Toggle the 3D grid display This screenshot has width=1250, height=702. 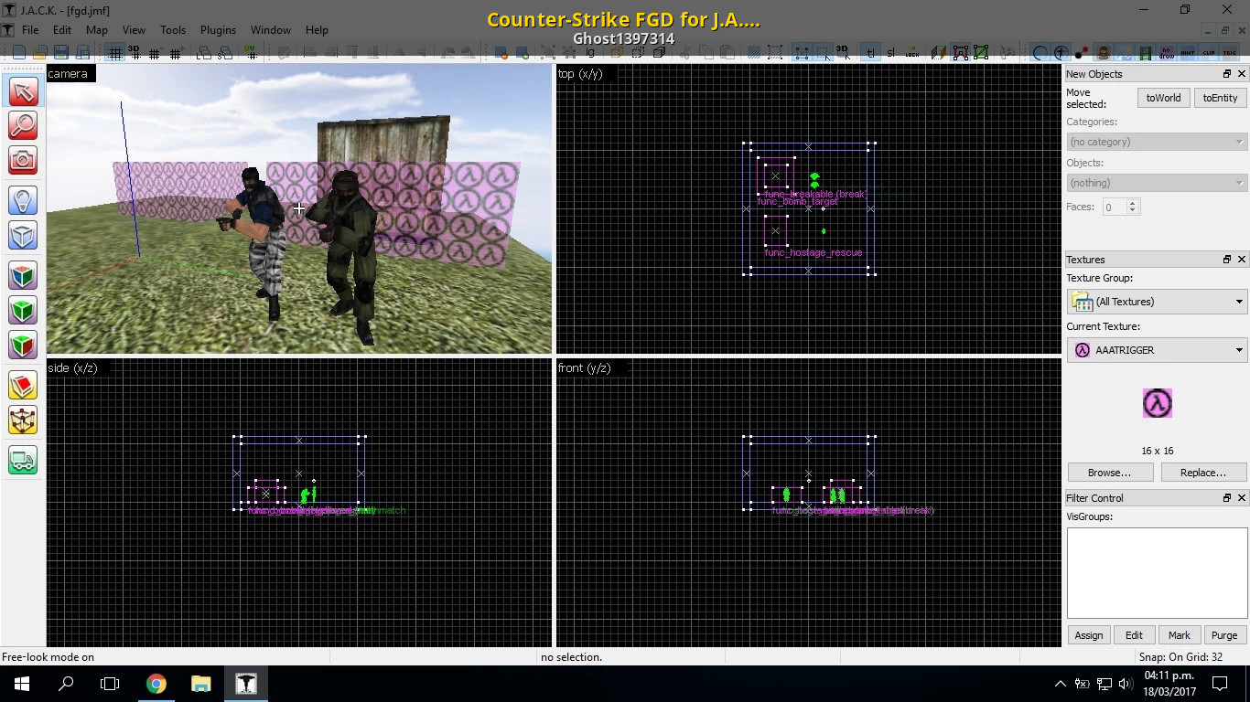tap(135, 53)
